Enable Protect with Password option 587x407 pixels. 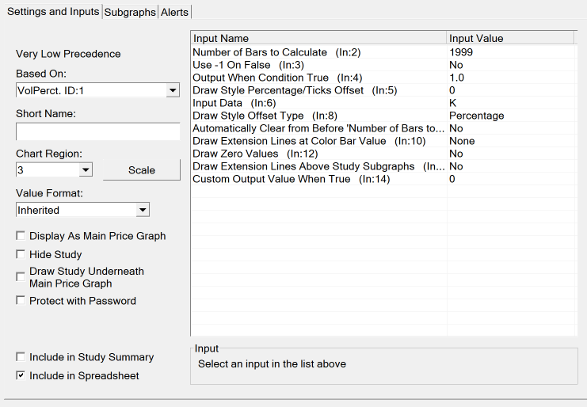21,301
